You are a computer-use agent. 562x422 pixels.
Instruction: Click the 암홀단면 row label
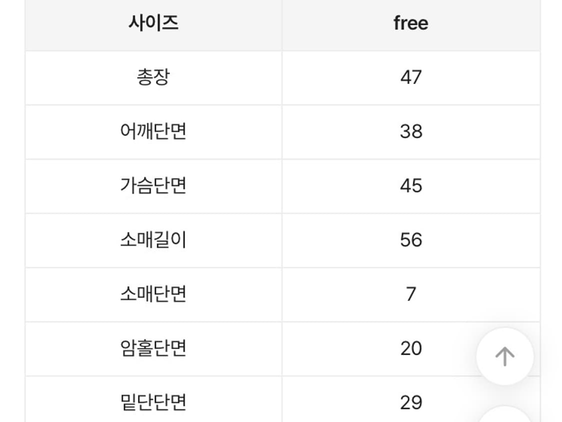152,349
